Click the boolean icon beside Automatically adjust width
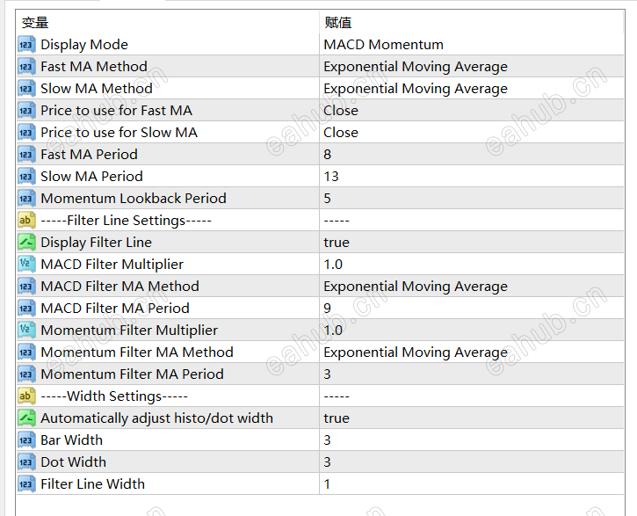Viewport: 637px width, 516px height. (25, 418)
